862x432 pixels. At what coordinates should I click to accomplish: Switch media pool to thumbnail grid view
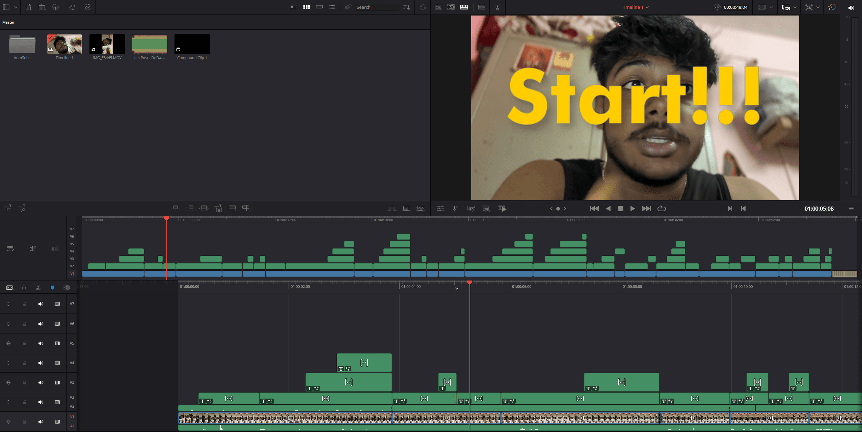(306, 7)
